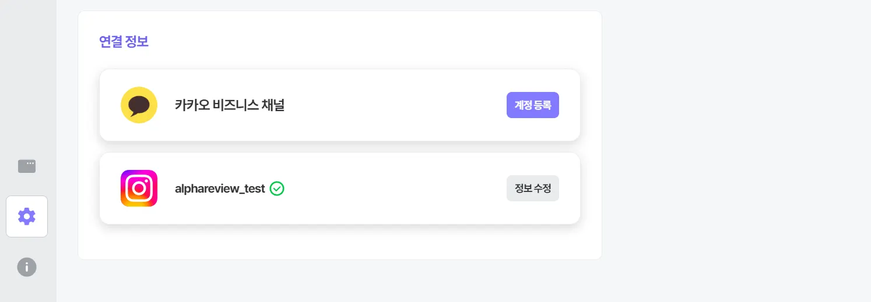871x302 pixels.
Task: Open the Settings gear in the sidebar
Action: (27, 216)
